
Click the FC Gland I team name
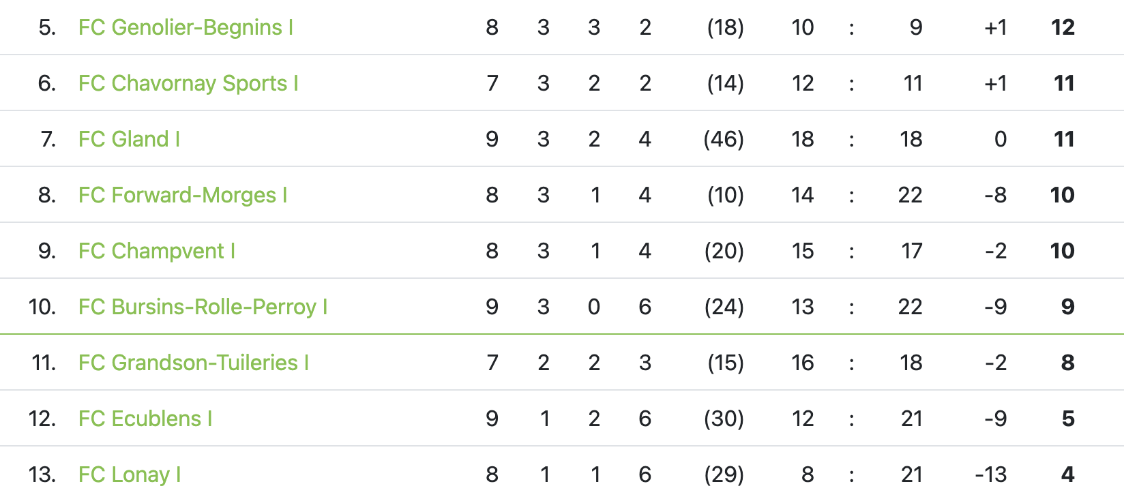(129, 139)
